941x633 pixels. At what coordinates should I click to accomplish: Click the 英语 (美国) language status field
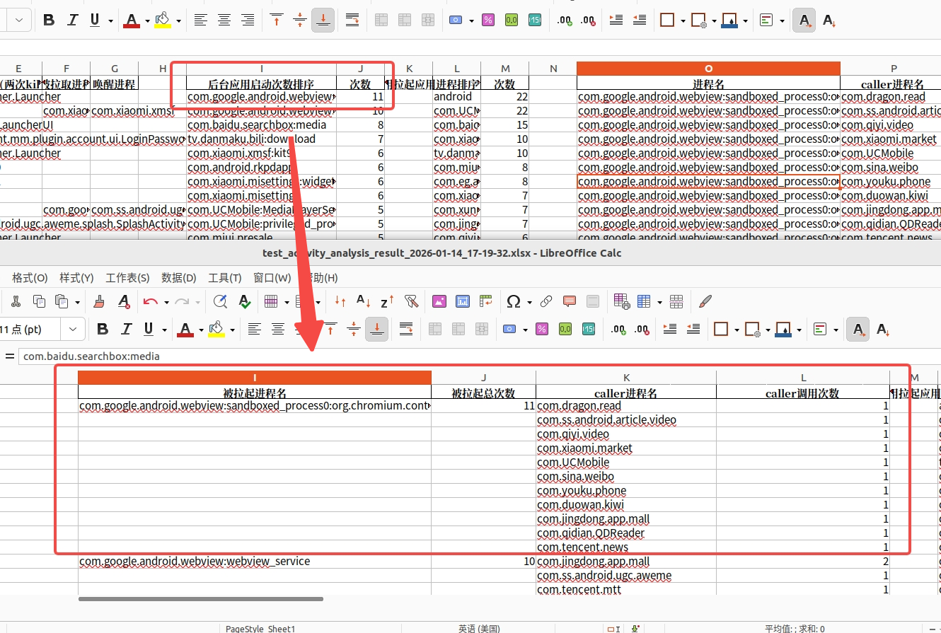(479, 628)
